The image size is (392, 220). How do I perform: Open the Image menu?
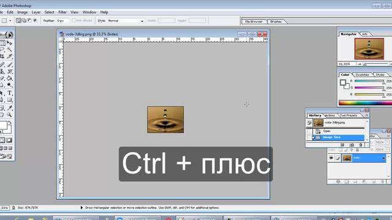(22, 12)
